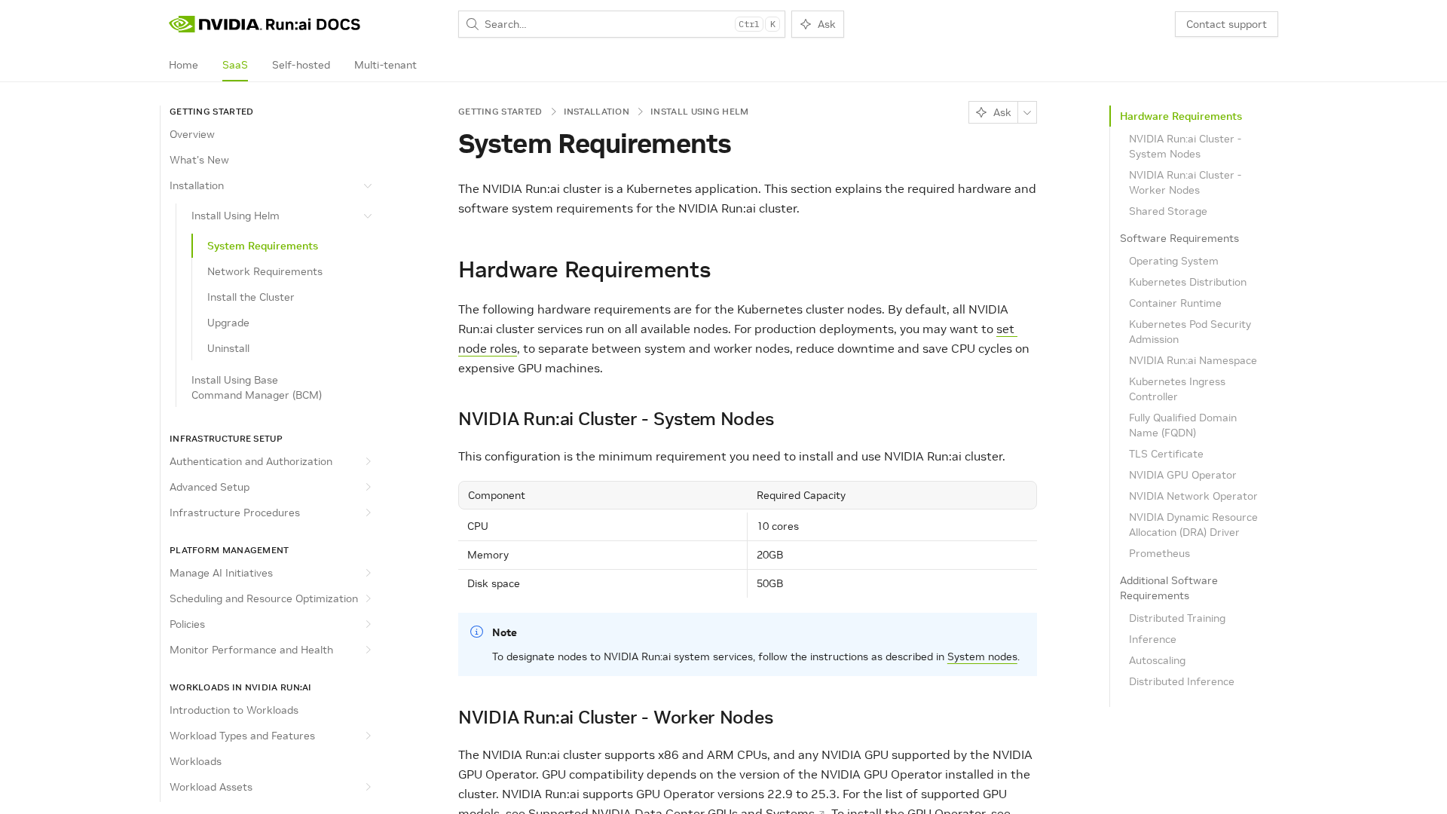Click the page-level Ask button

pyautogui.click(x=993, y=112)
